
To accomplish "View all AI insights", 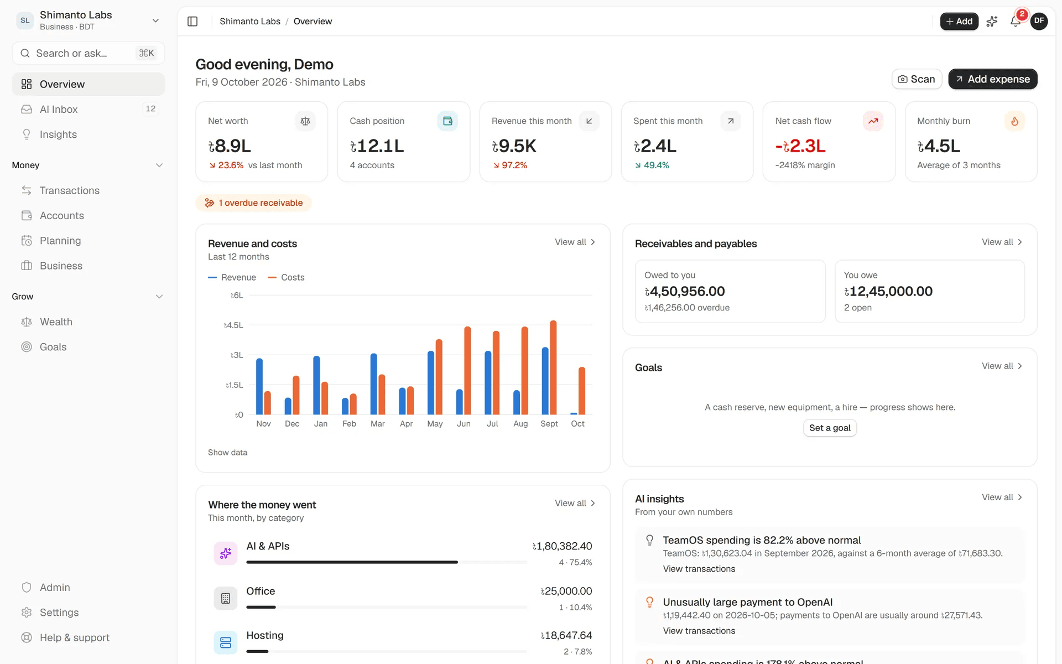I will point(1002,497).
